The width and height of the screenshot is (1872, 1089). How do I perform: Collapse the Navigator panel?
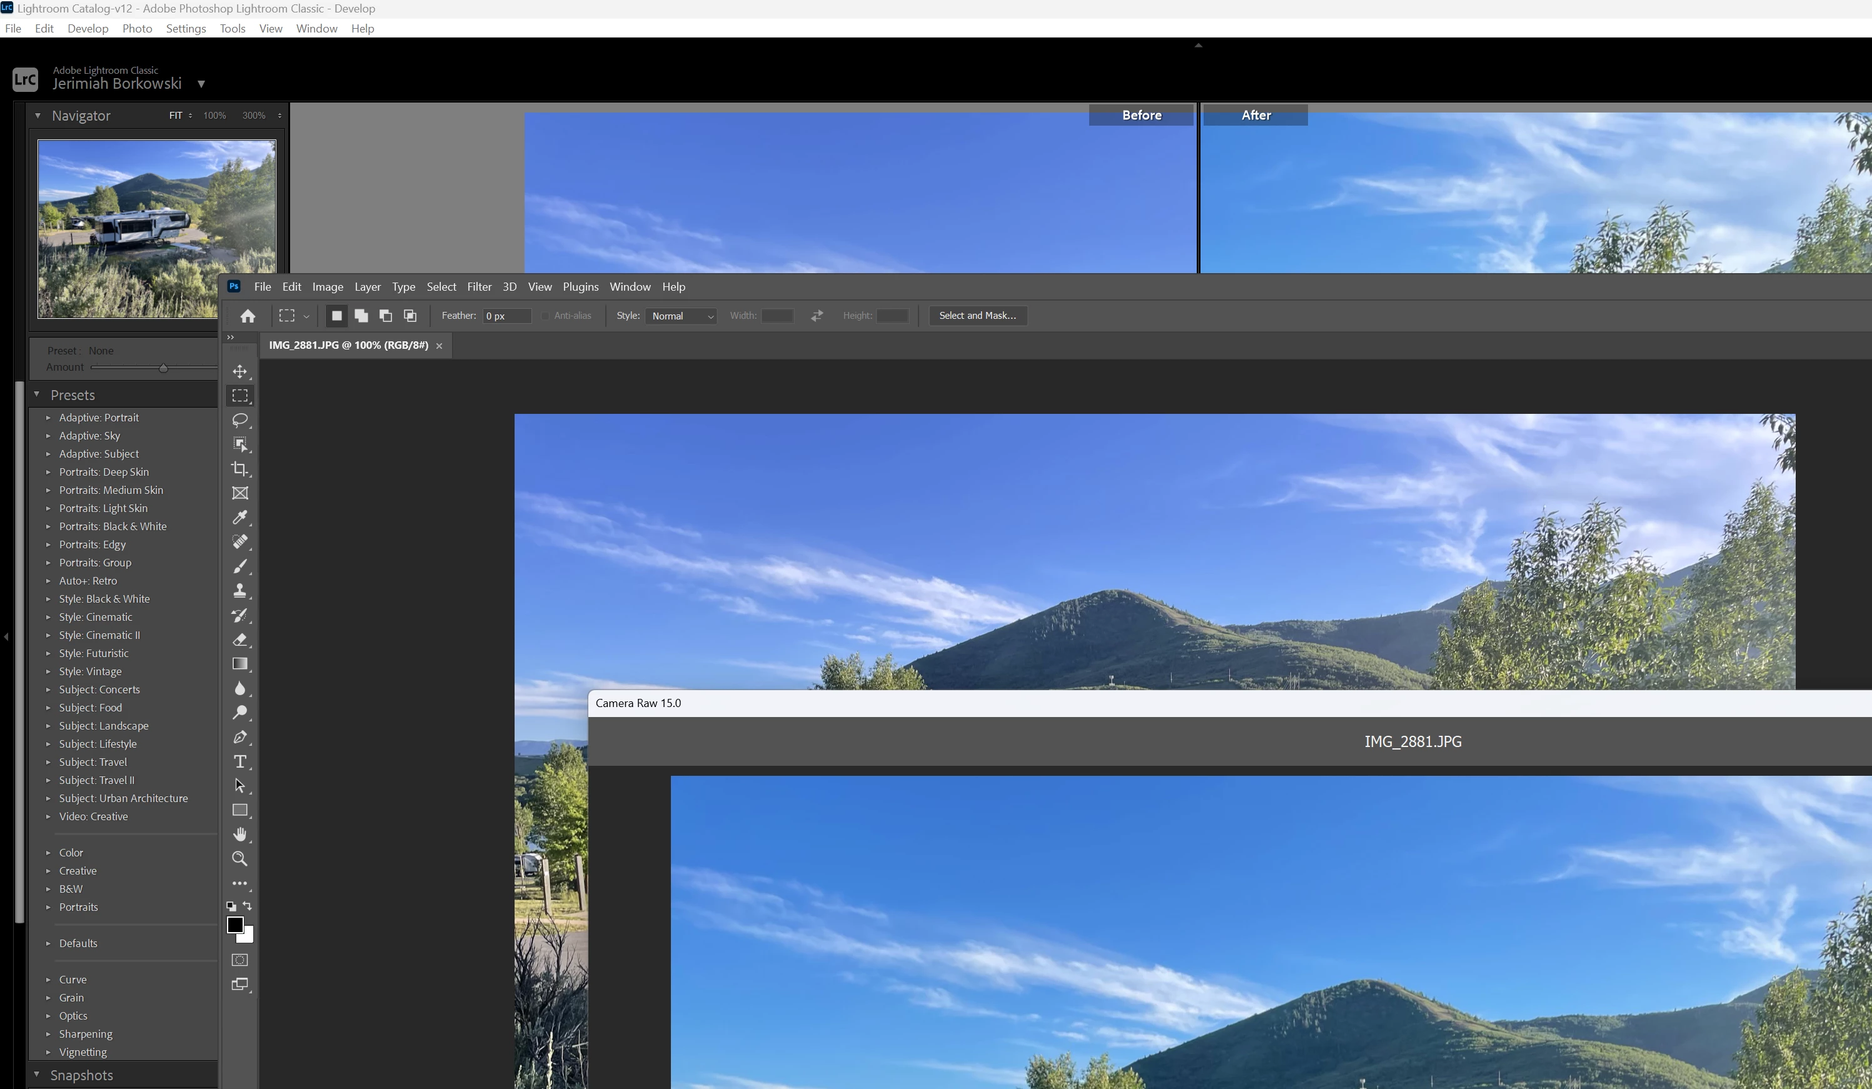coord(38,115)
